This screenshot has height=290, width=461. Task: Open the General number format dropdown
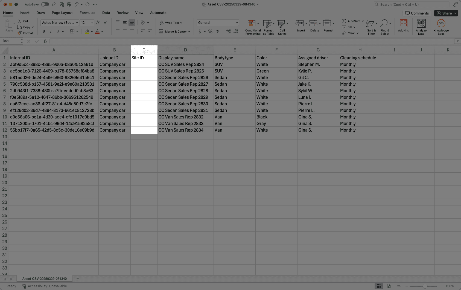pos(237,22)
